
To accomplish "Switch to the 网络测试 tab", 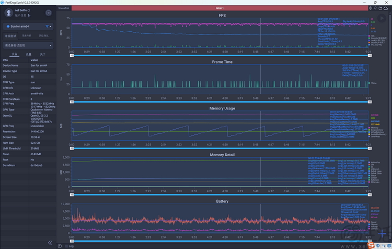I will (x=44, y=36).
